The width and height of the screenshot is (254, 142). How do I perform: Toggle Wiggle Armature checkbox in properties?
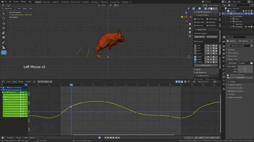pyautogui.click(x=229, y=91)
